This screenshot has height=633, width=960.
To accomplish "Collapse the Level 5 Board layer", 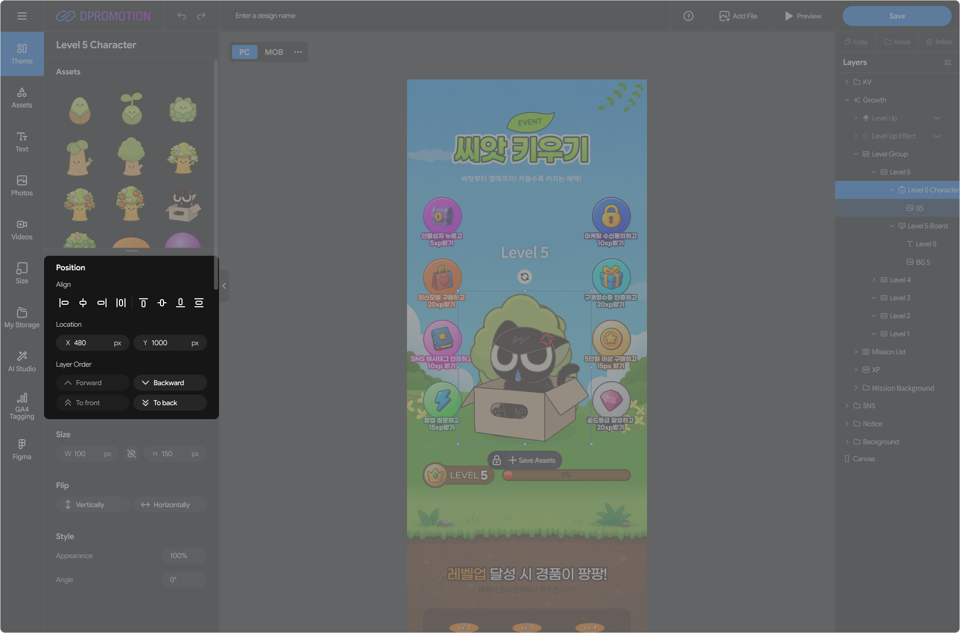I will click(891, 226).
